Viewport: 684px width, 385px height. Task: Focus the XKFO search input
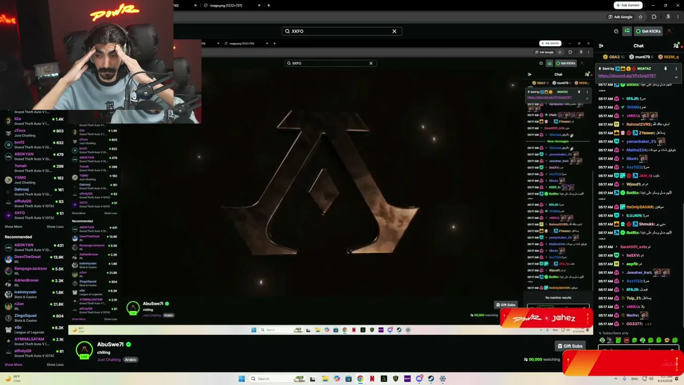click(x=341, y=31)
